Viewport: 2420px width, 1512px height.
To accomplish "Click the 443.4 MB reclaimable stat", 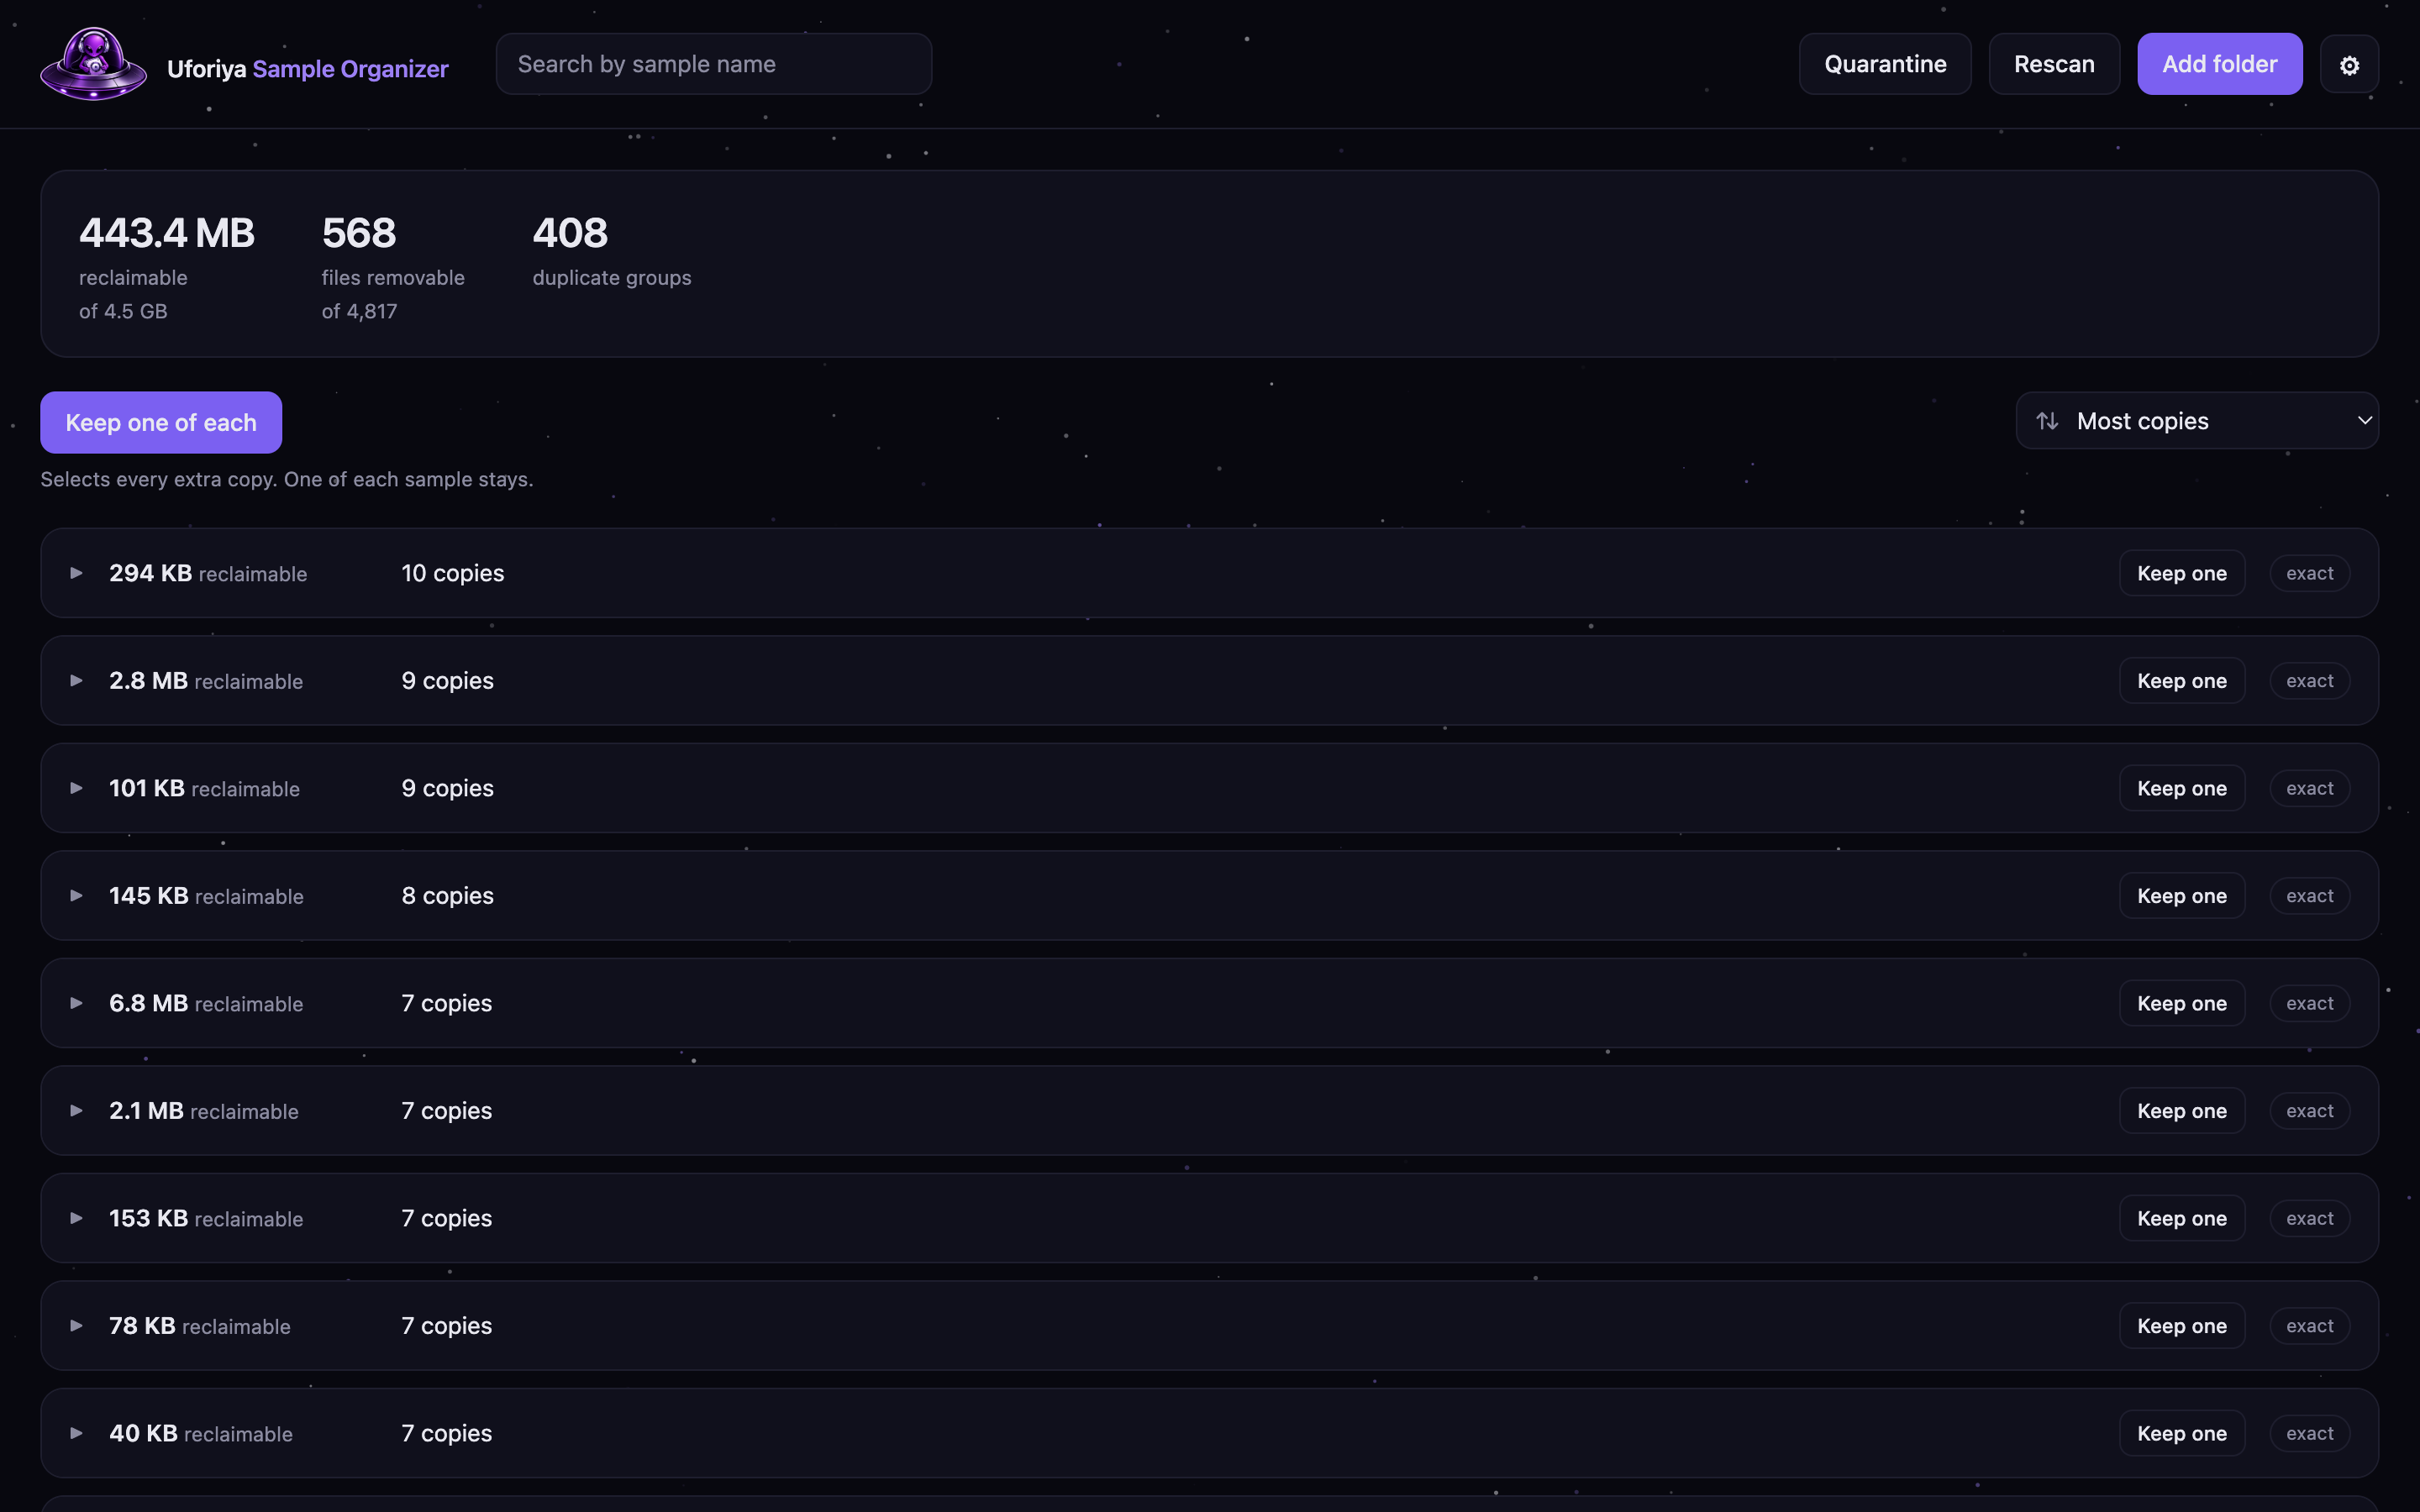I will pos(167,266).
